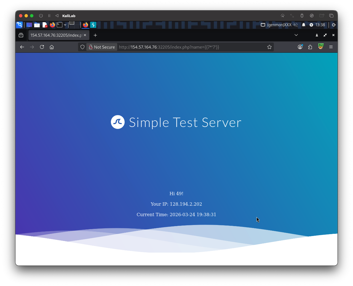The height and width of the screenshot is (286, 353).
Task: Toggle the vertical tabs sidebar button
Action: [21, 35]
